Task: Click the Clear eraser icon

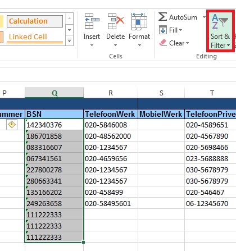Action: [x=163, y=43]
